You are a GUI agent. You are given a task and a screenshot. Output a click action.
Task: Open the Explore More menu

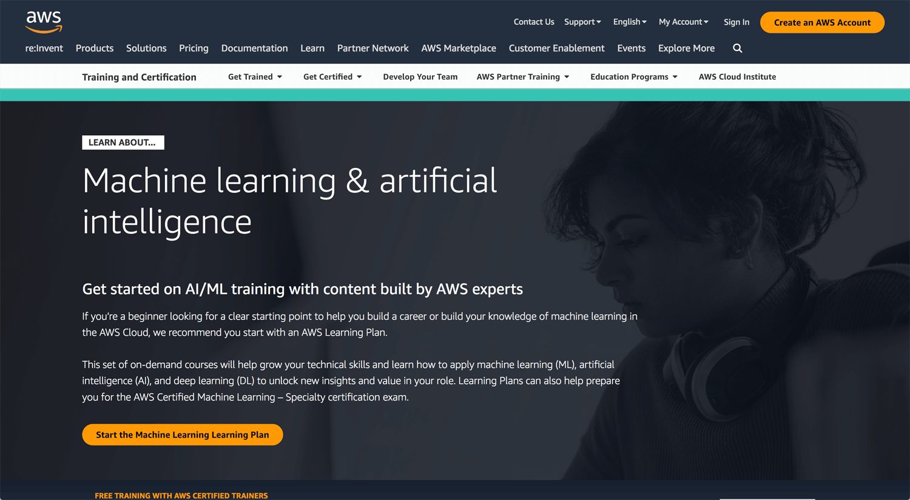pyautogui.click(x=686, y=48)
